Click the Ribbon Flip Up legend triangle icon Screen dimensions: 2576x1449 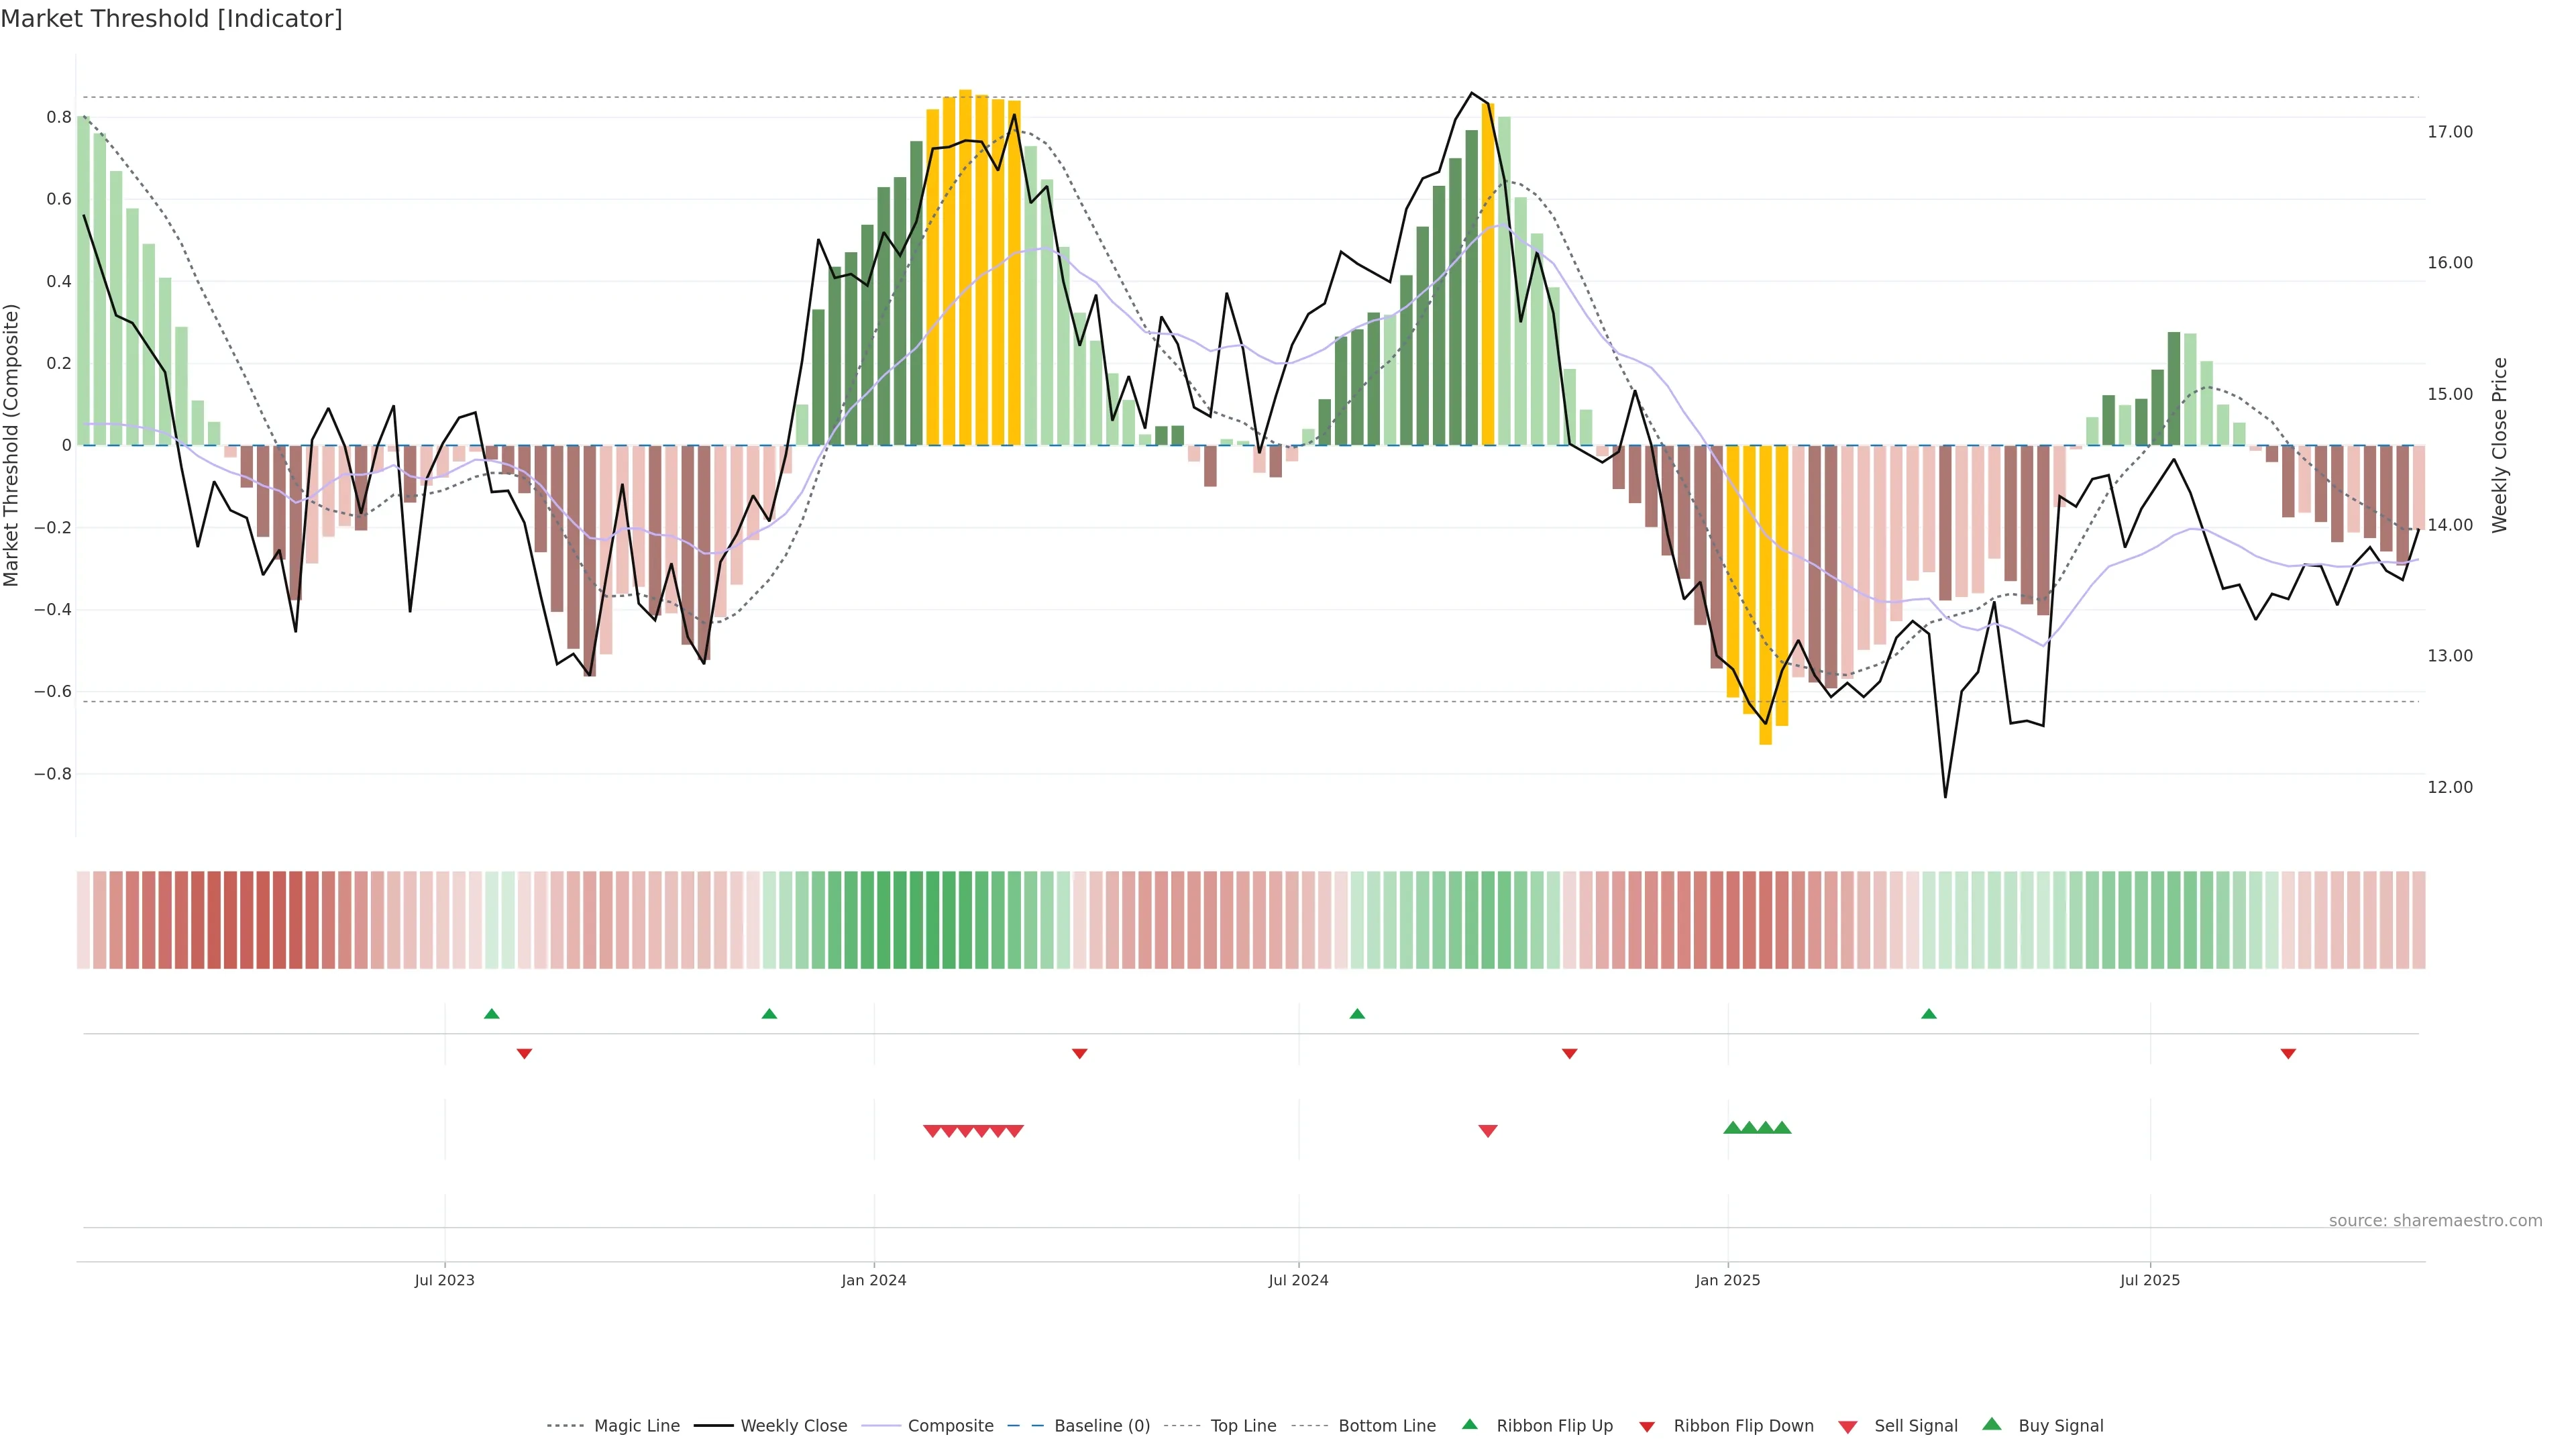1469,1424
